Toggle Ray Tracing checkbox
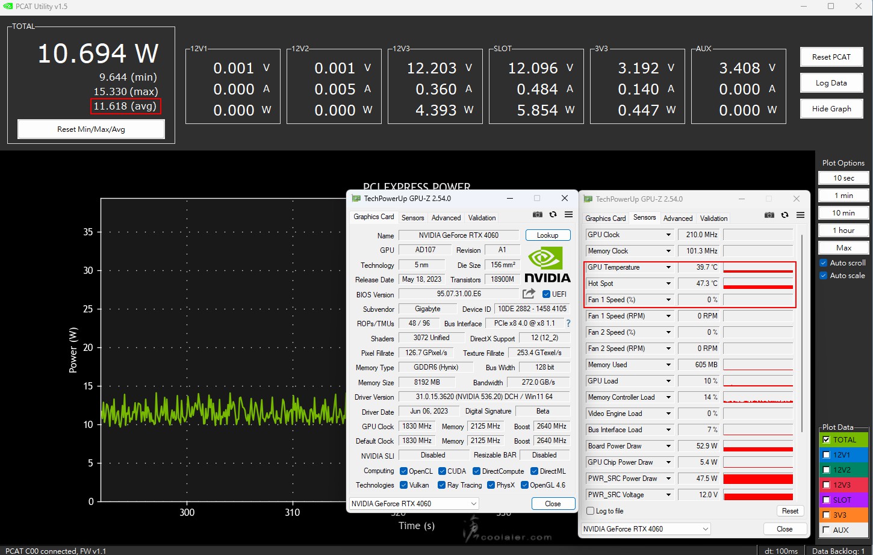This screenshot has height=555, width=873. [x=441, y=485]
